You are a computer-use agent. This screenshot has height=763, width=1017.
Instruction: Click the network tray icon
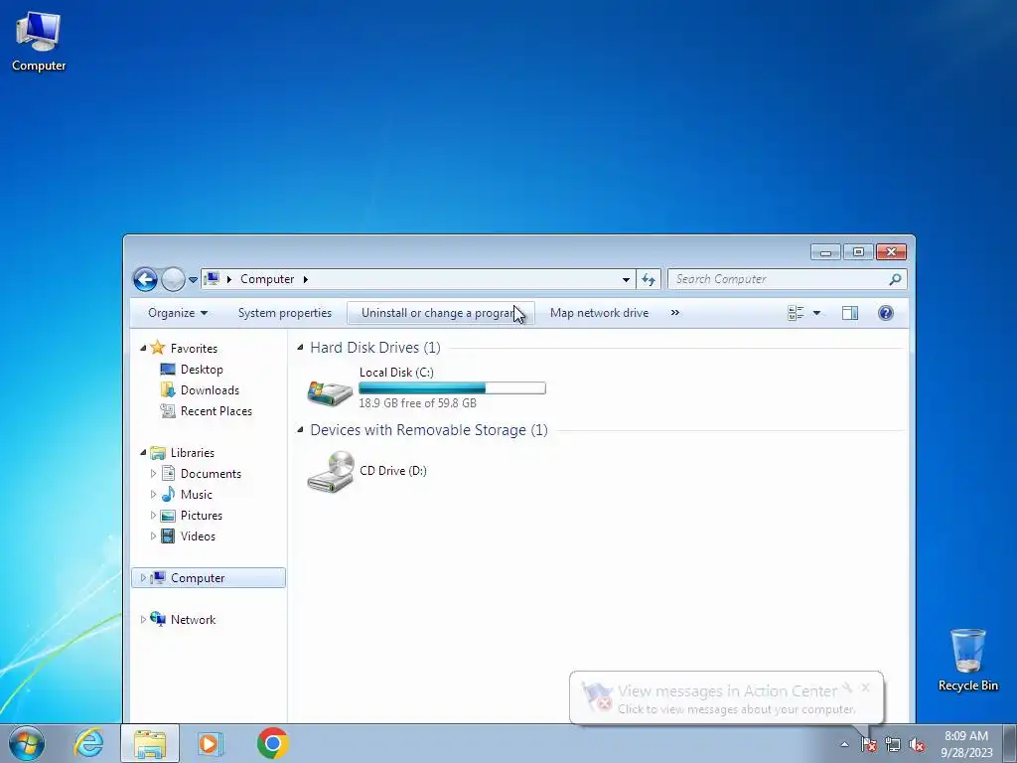893,744
